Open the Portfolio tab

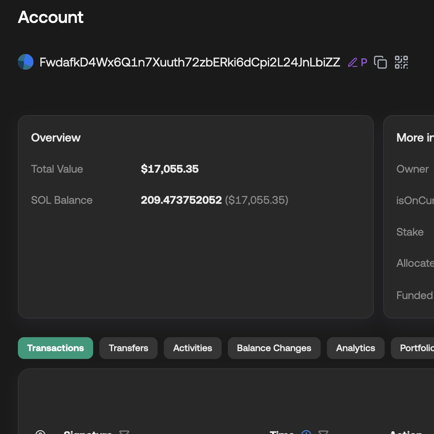(413, 348)
